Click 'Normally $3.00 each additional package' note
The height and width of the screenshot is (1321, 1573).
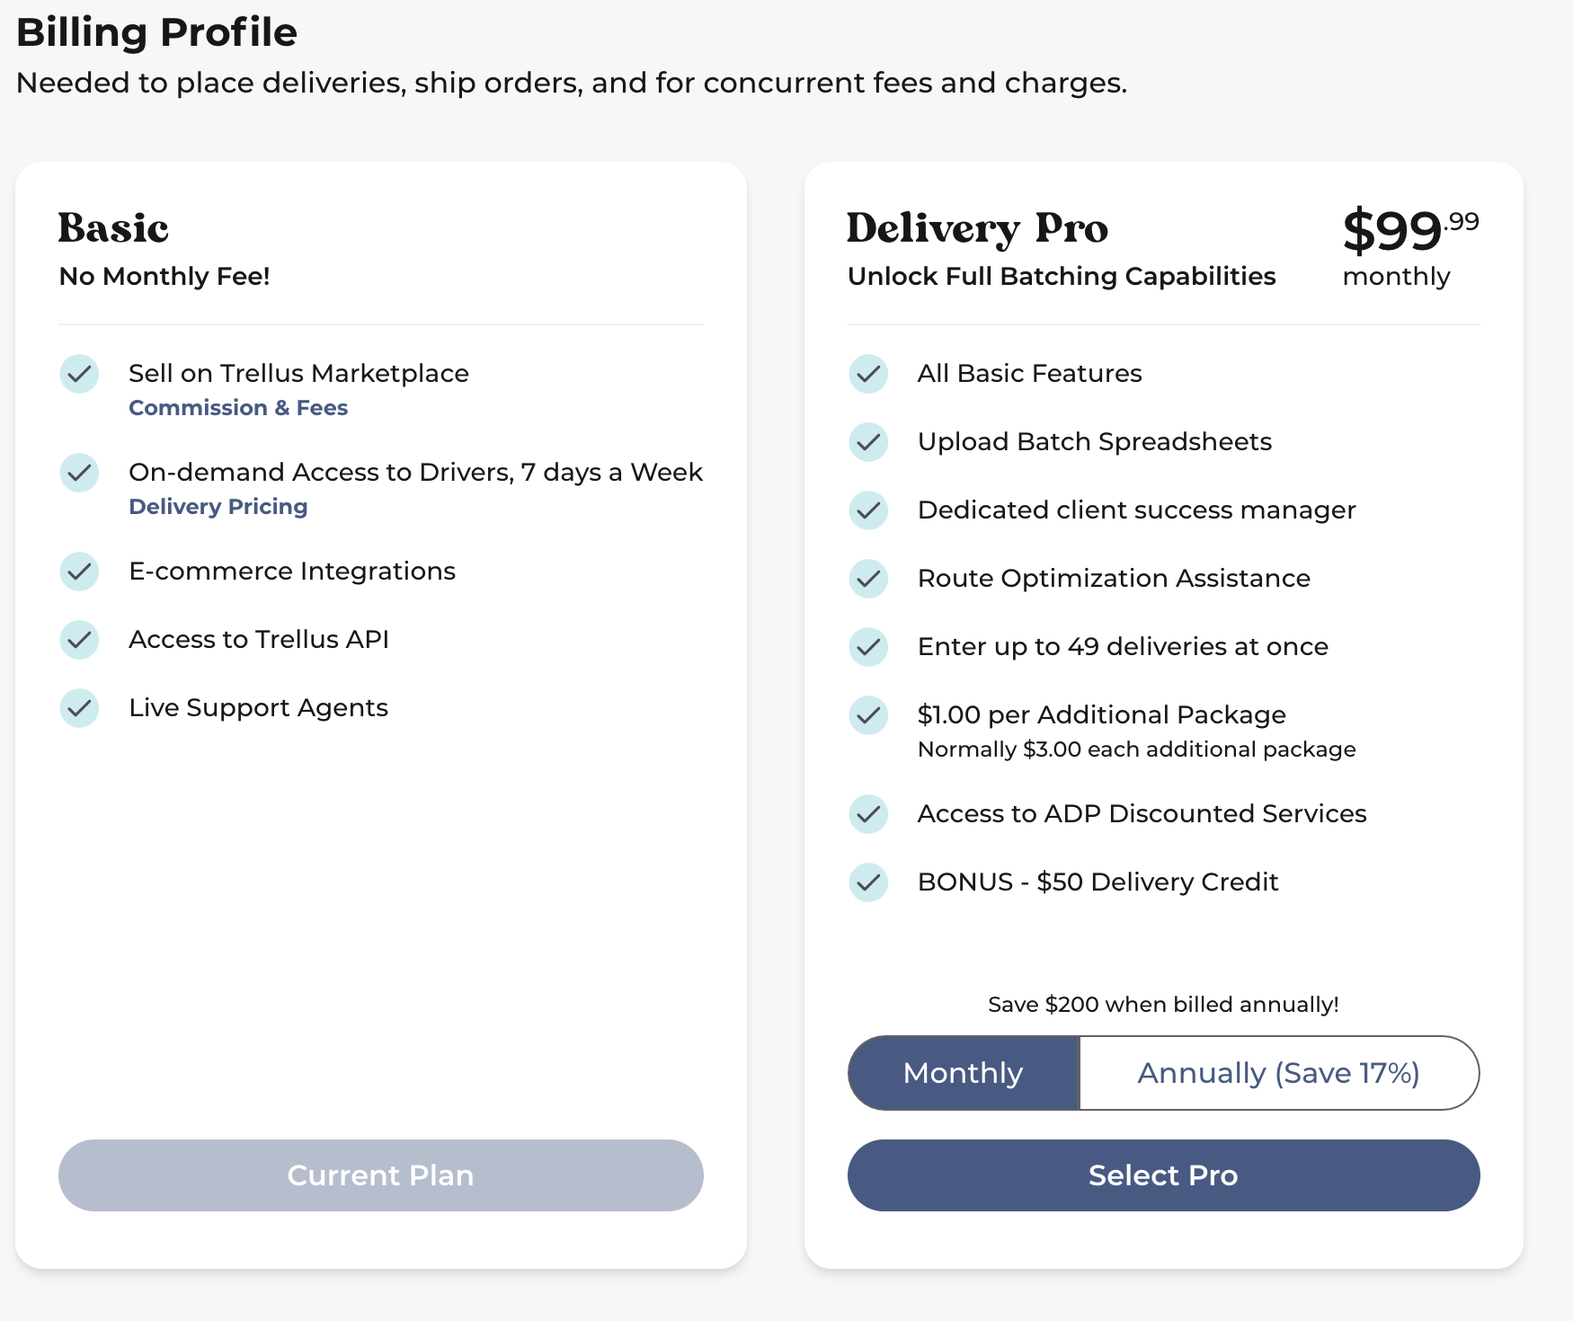pyautogui.click(x=1137, y=749)
